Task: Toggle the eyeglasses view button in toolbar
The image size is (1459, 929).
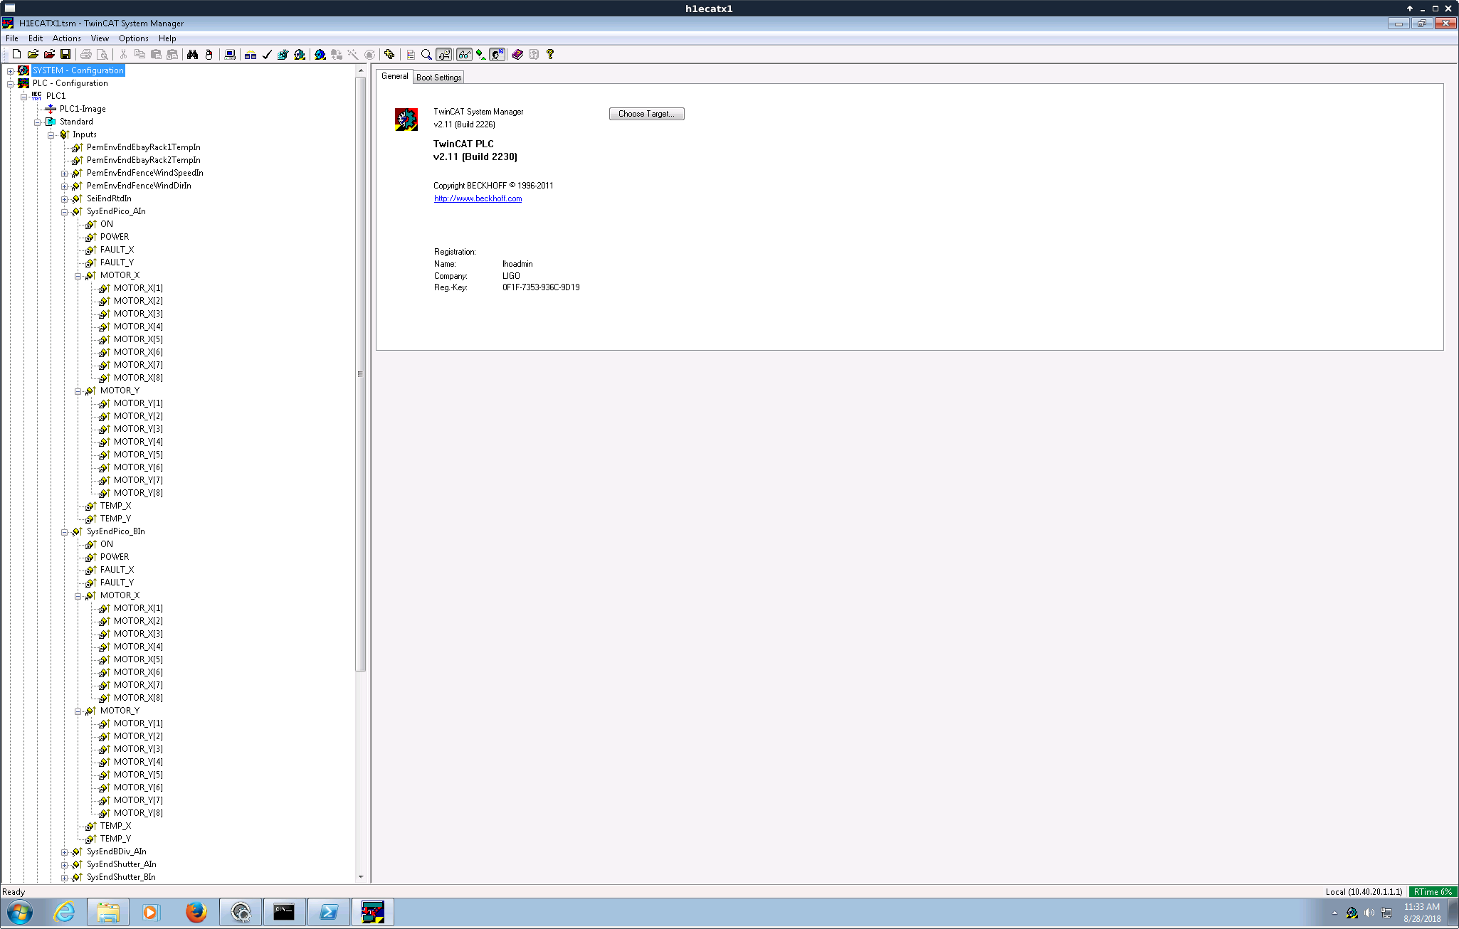Action: [x=465, y=54]
